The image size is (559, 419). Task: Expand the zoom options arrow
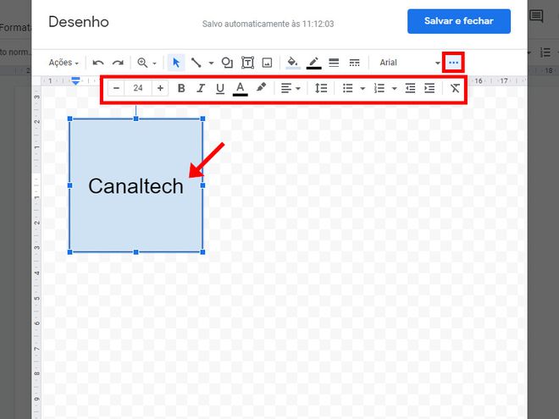154,63
